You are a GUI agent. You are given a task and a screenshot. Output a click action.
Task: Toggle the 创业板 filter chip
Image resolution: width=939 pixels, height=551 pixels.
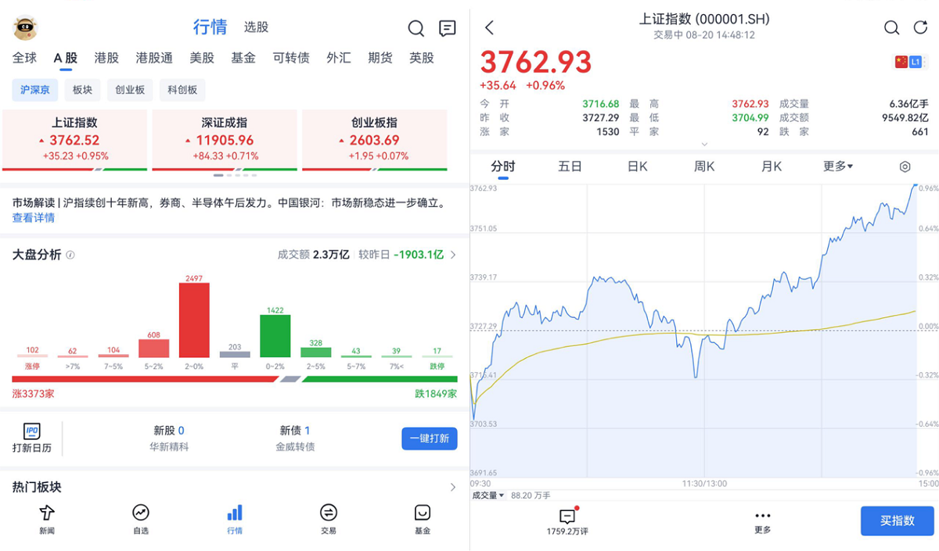tap(130, 90)
